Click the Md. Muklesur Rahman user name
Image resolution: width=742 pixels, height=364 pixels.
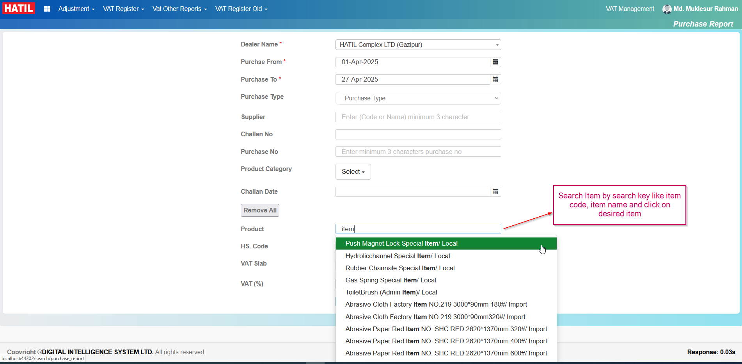click(x=705, y=9)
